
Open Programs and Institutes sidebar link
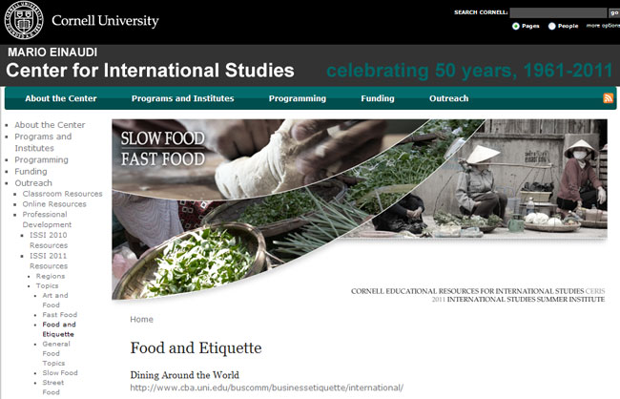click(43, 142)
